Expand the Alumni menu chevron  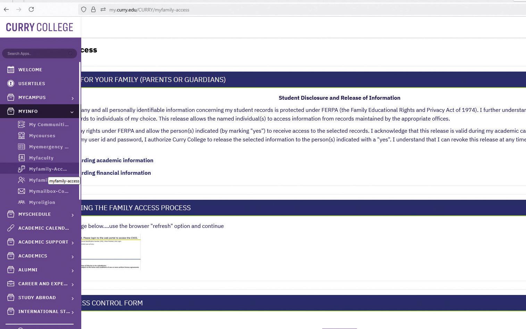(73, 271)
